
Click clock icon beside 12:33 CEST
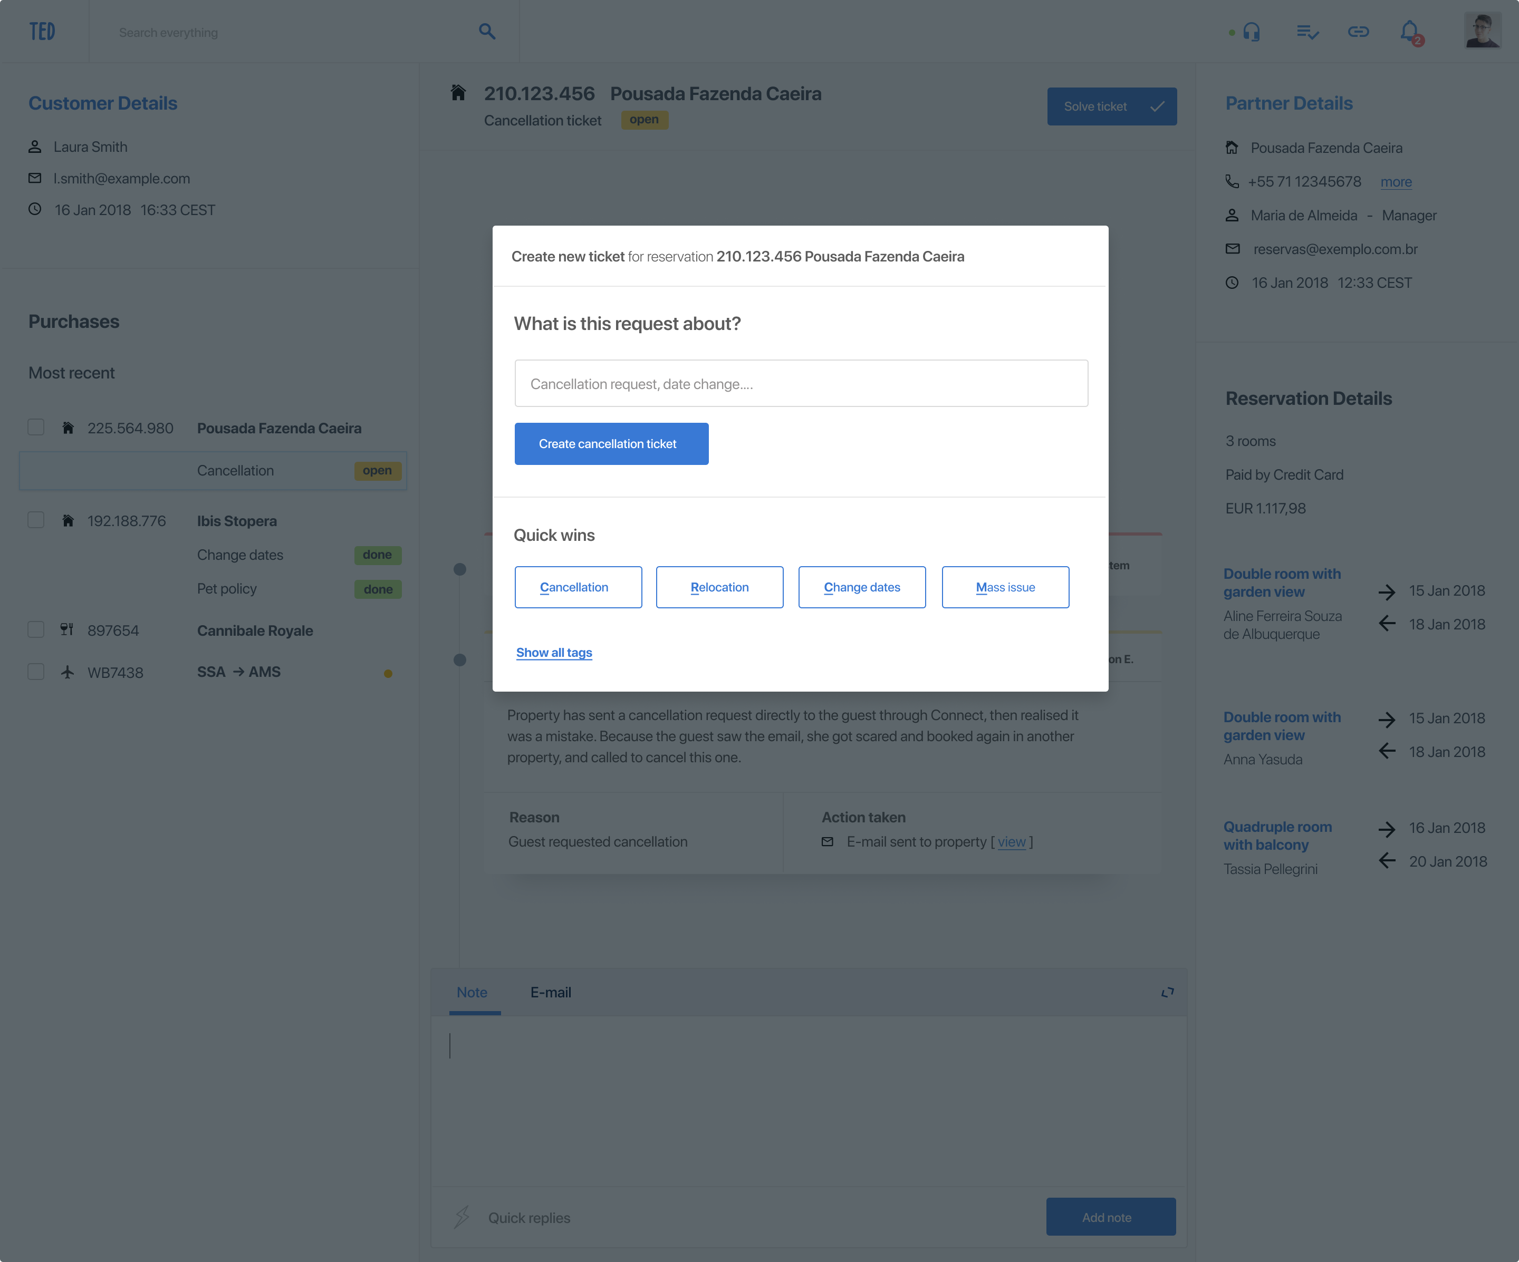click(x=1232, y=283)
